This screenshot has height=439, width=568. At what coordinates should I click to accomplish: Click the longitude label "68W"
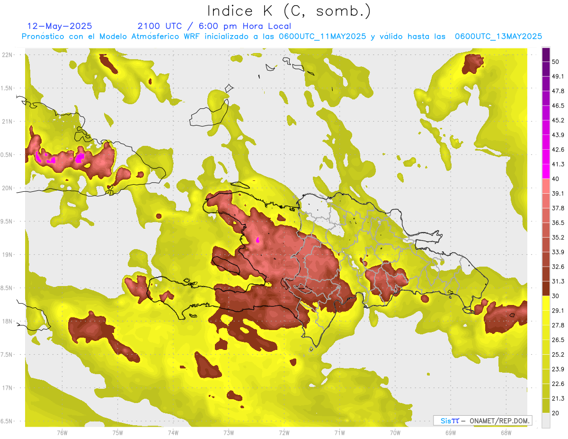click(x=506, y=433)
